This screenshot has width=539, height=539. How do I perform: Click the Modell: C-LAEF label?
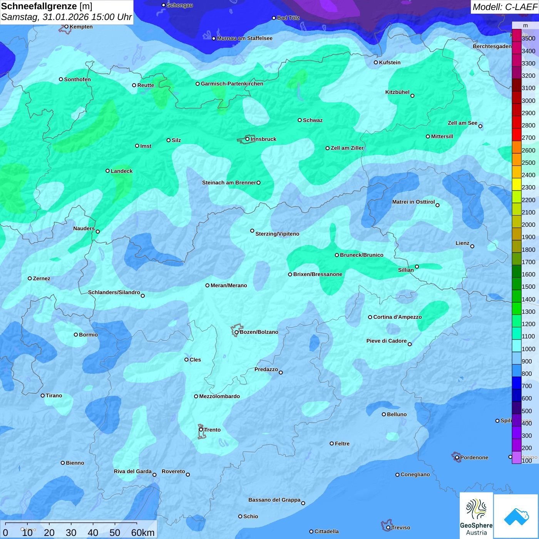[505, 7]
